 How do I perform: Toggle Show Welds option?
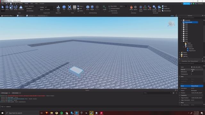pyautogui.click(x=113, y=6)
